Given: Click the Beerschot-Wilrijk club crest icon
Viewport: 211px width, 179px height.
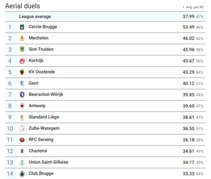Looking at the screenshot, I should click(x=22, y=95).
